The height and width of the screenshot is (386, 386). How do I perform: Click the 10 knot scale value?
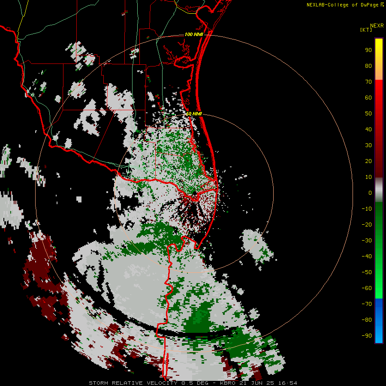pos(368,177)
